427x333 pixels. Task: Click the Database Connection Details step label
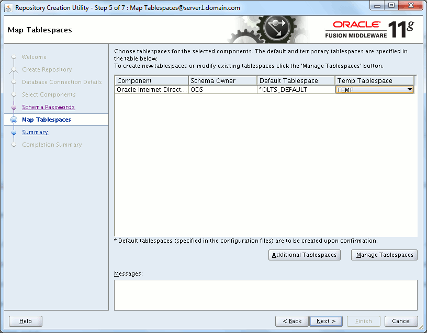click(62, 82)
